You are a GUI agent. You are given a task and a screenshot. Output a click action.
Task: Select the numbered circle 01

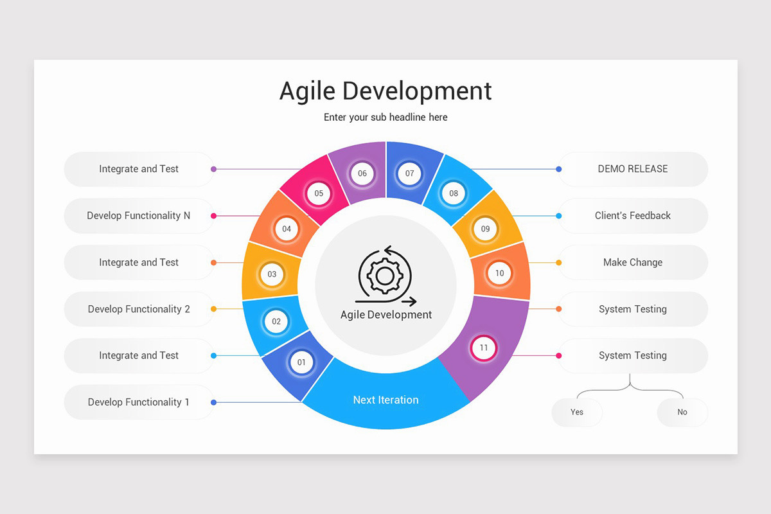point(302,362)
